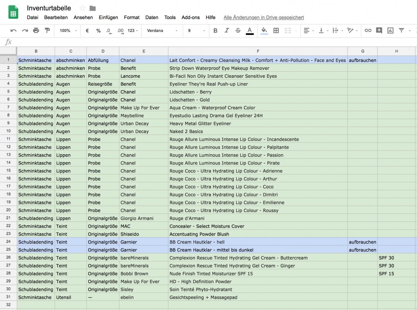Screen dimensions: 417x310
Task: Move document using the folder icon
Action: pyautogui.click(x=92, y=8)
